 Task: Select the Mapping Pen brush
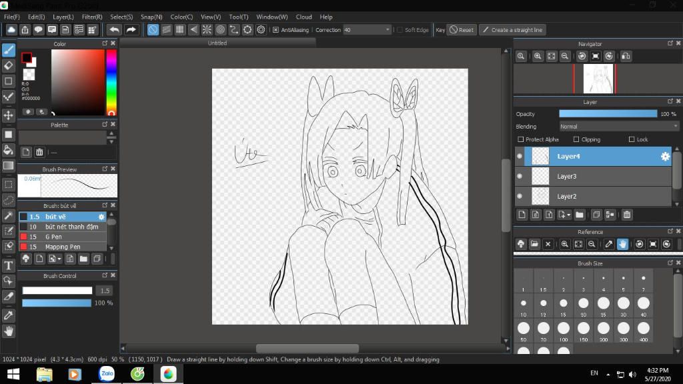pyautogui.click(x=62, y=247)
